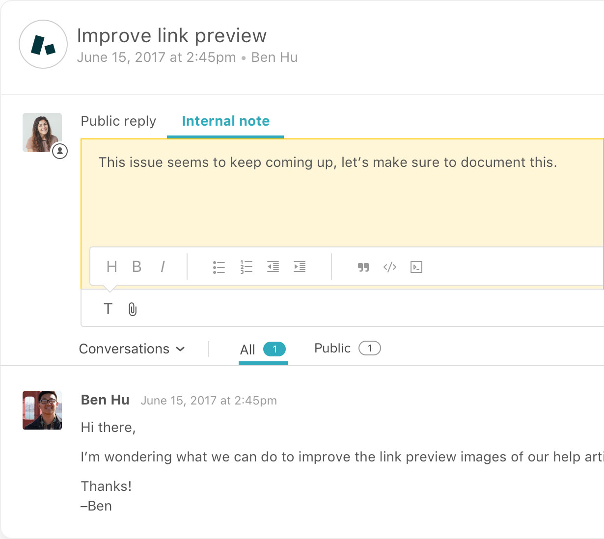The image size is (604, 539).
Task: Toggle italic formatting in the note editor
Action: click(163, 267)
